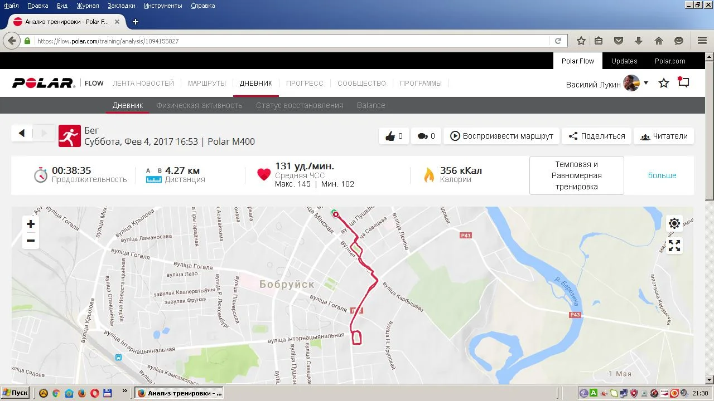
Task: Open the Файл menu
Action: pyautogui.click(x=11, y=6)
